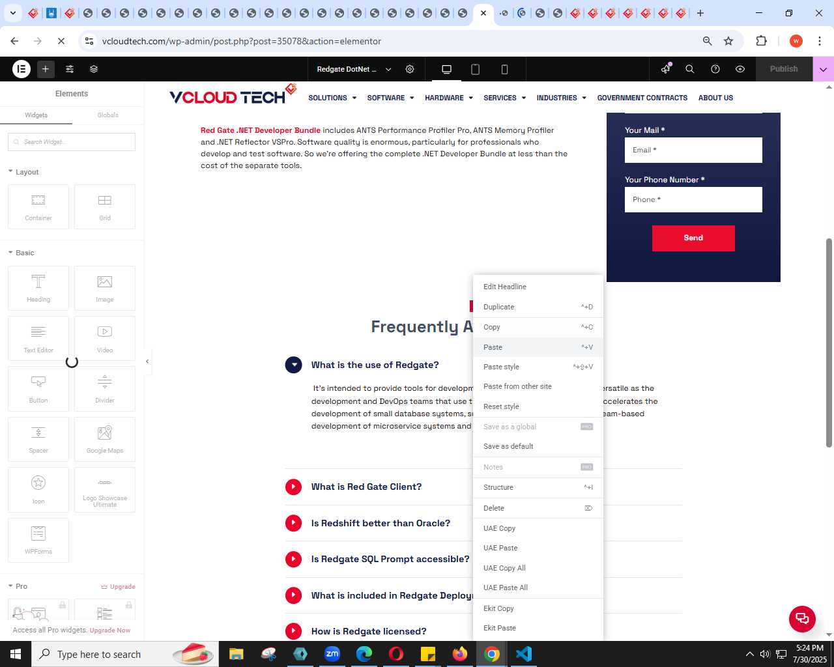Collapse the Layout section
Image resolution: width=834 pixels, height=667 pixels.
tap(23, 172)
